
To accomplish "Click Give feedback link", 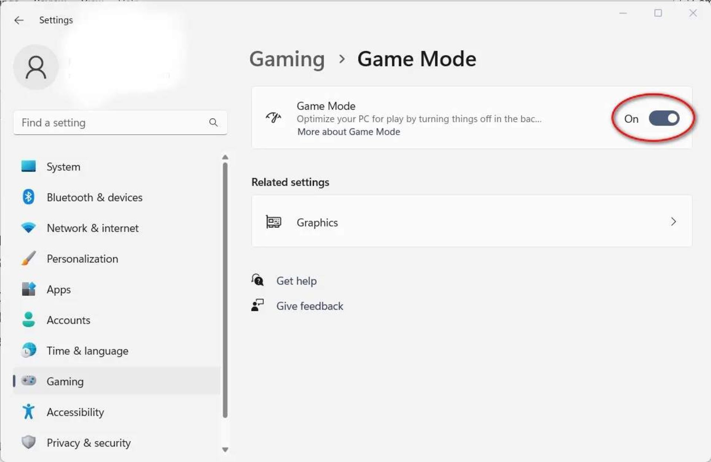I will coord(310,306).
